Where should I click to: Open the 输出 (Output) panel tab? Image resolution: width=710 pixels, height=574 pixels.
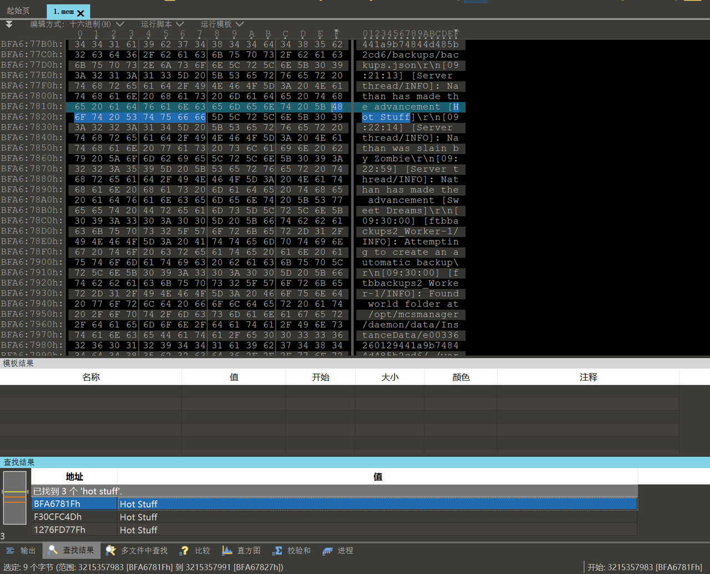(x=21, y=550)
